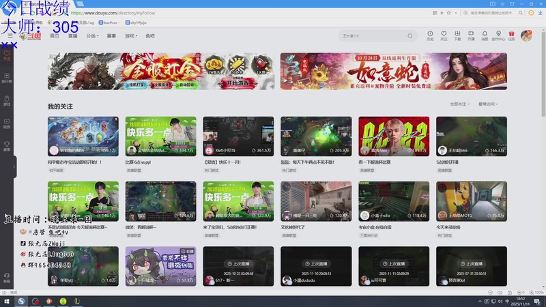Click the browser address bar URL
This screenshot has width=546, height=307.
click(x=113, y=13)
